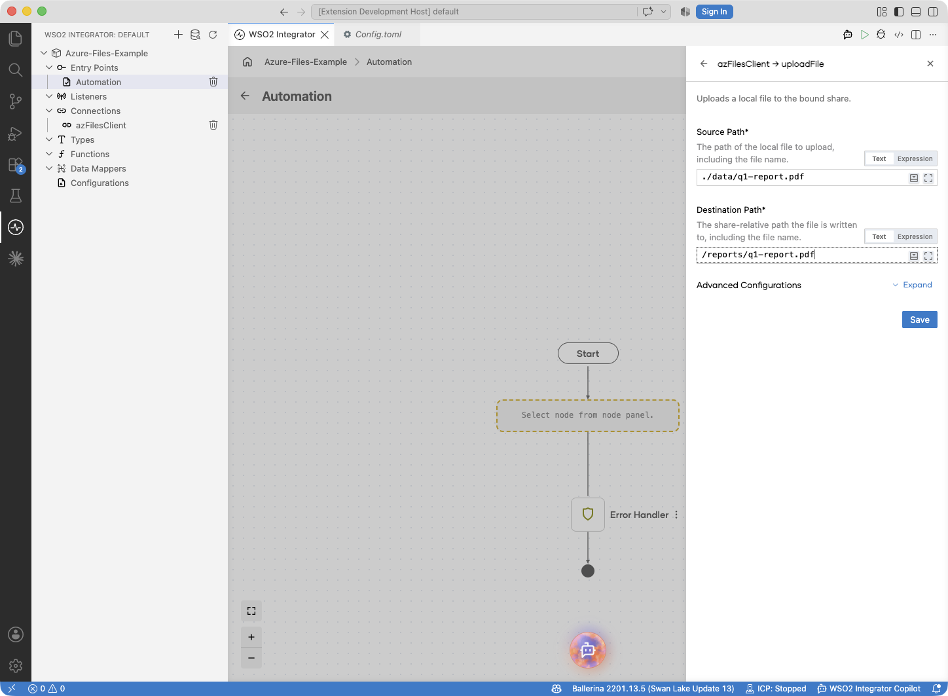
Task: Toggle the bottom panel
Action: [x=916, y=12]
